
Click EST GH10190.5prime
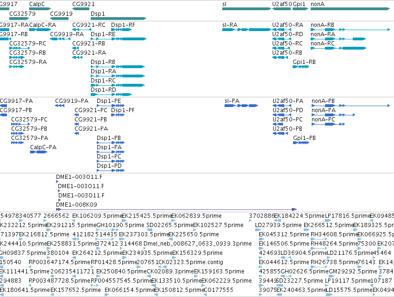tap(121, 225)
